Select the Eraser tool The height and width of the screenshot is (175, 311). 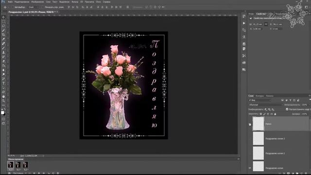(x=3, y=61)
